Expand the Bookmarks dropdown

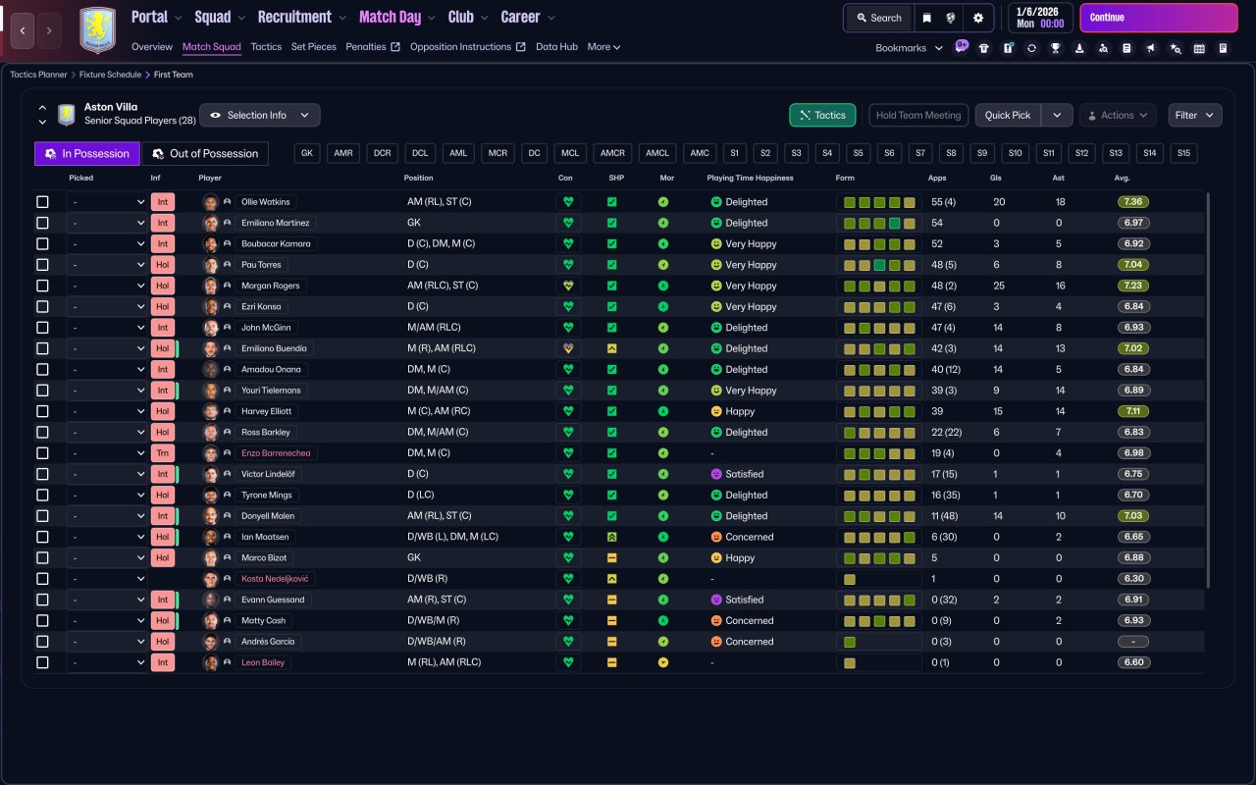coord(909,47)
